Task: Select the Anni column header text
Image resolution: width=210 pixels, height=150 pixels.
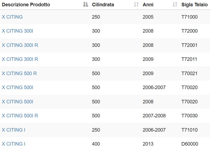Action: pos(148,5)
